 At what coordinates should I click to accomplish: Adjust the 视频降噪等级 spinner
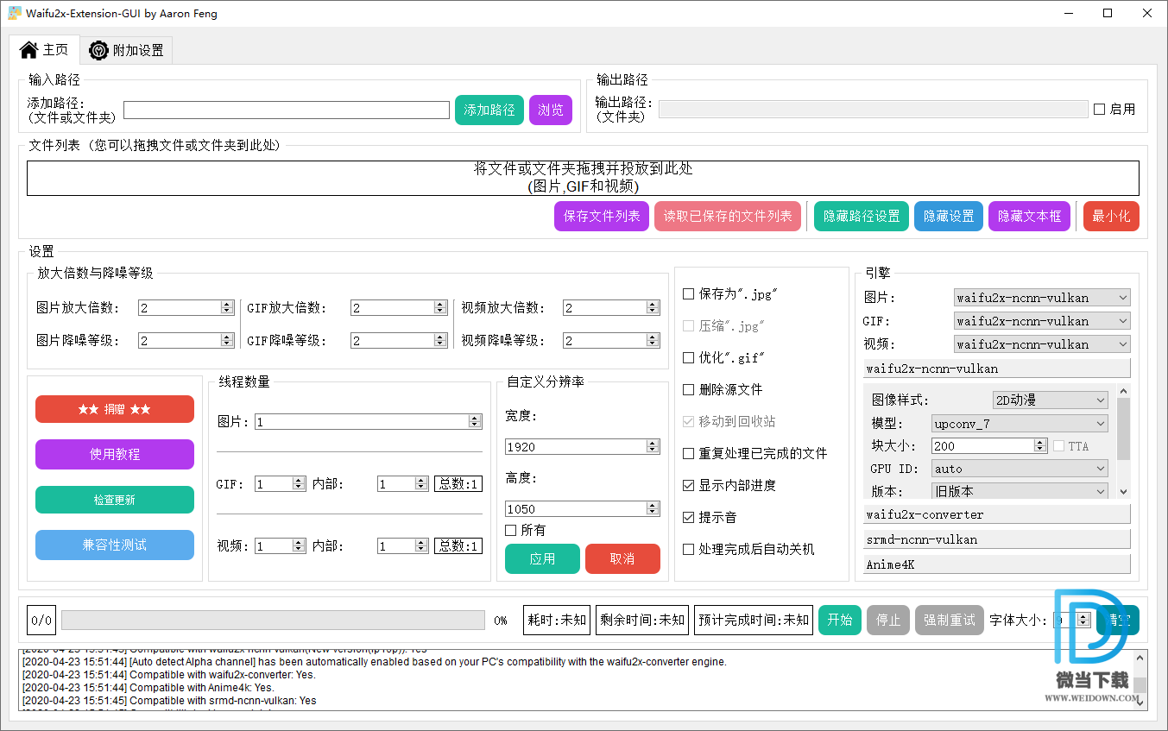click(x=611, y=340)
